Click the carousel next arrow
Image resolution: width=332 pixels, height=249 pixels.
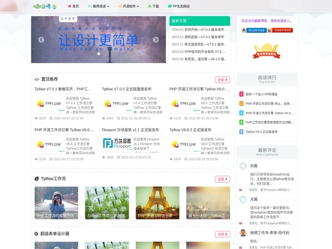point(156,40)
